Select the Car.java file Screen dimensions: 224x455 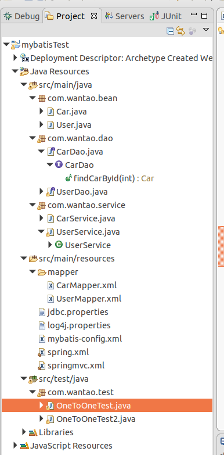click(71, 112)
